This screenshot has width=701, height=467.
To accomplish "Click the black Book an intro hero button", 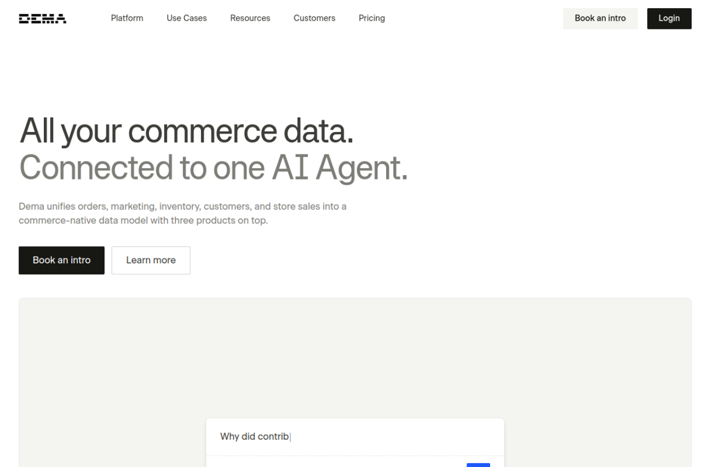I will click(x=61, y=260).
